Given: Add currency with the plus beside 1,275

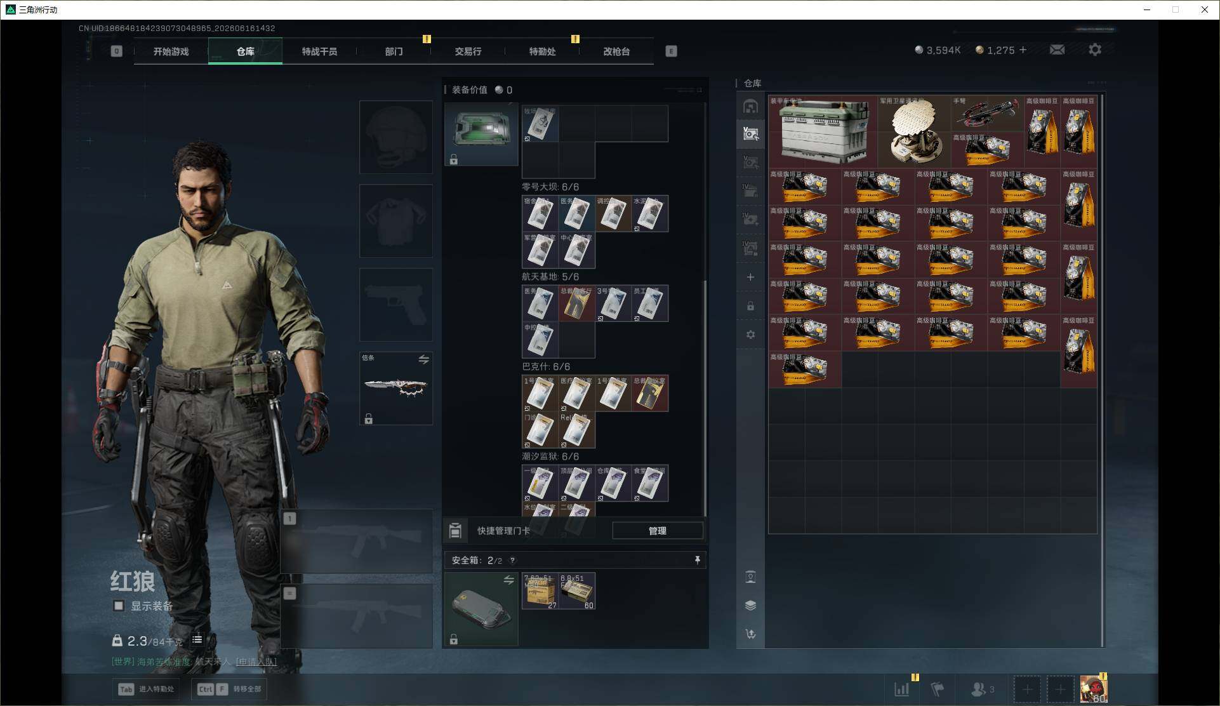Looking at the screenshot, I should 1023,50.
